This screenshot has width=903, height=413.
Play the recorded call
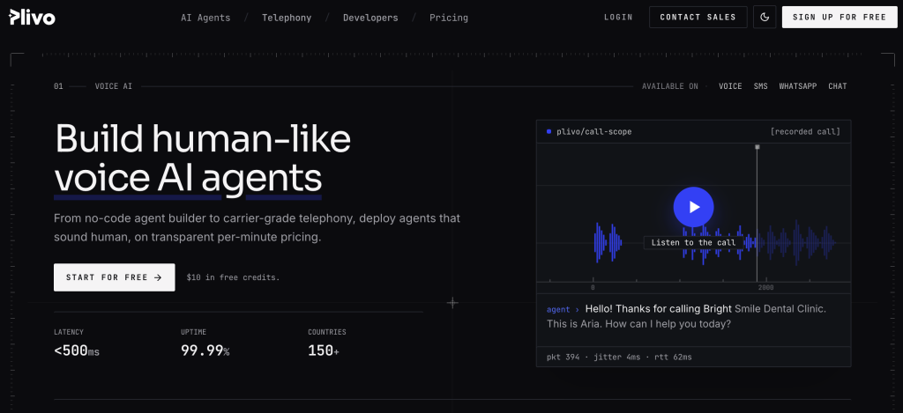[693, 207]
